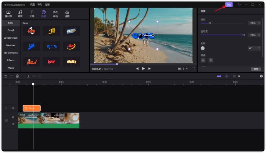
Task: Select the transitions bowtie icon
Action: click(55, 14)
